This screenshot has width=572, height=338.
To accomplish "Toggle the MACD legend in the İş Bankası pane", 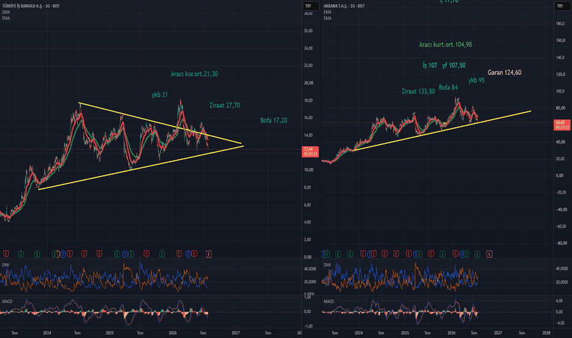I will pos(7,302).
